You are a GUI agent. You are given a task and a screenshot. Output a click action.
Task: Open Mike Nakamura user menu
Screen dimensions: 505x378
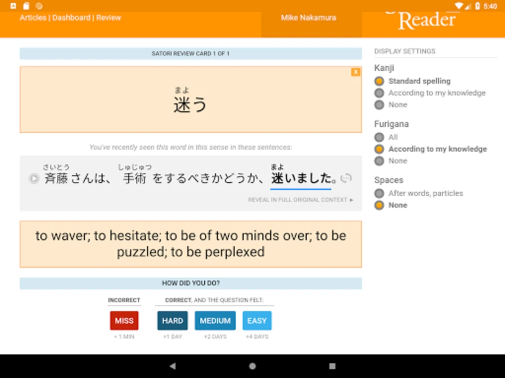(x=308, y=17)
